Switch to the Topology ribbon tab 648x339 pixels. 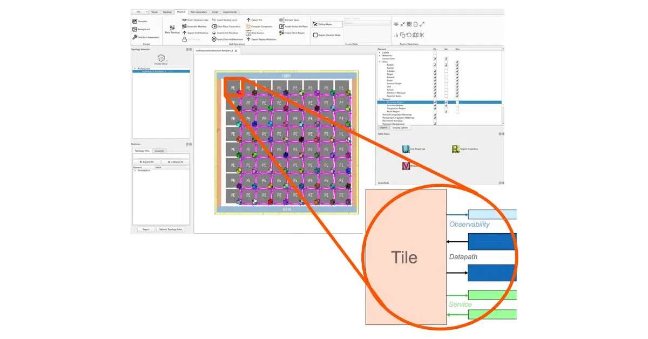point(167,11)
